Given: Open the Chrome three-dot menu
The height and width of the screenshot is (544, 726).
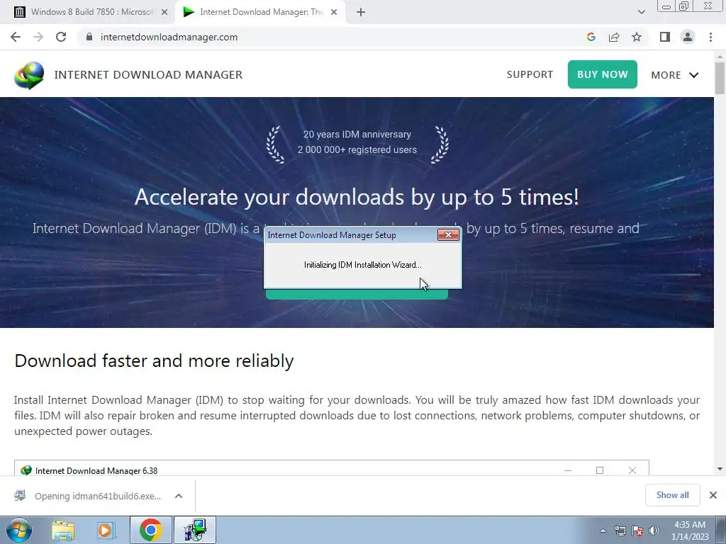Looking at the screenshot, I should tap(710, 37).
